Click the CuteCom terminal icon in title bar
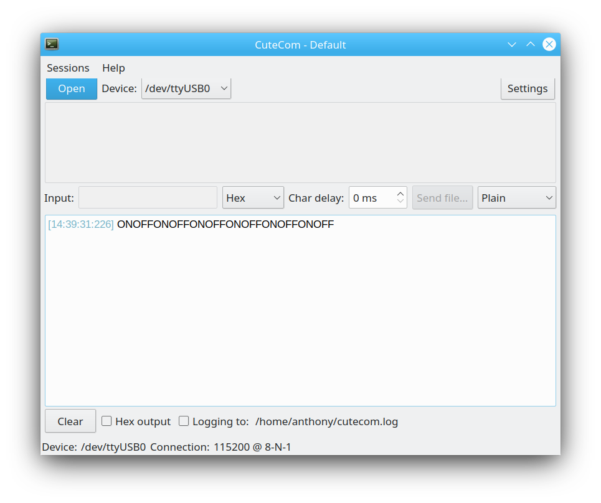Screen dimensions: 601x503 coord(52,44)
